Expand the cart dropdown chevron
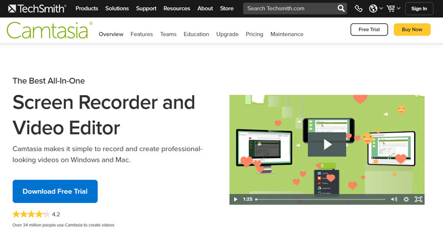Viewport: 443px width, 235px height. (x=398, y=8)
